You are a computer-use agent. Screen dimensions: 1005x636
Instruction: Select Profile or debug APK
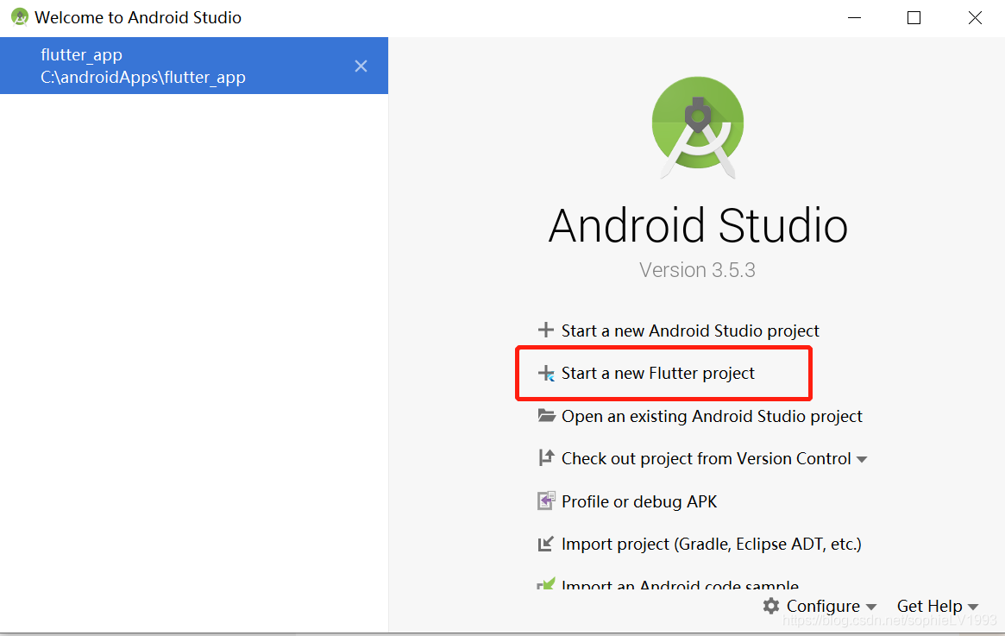(x=639, y=501)
